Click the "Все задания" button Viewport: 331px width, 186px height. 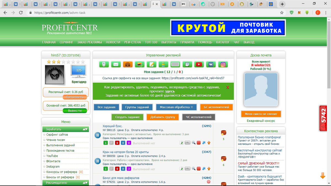click(106, 107)
